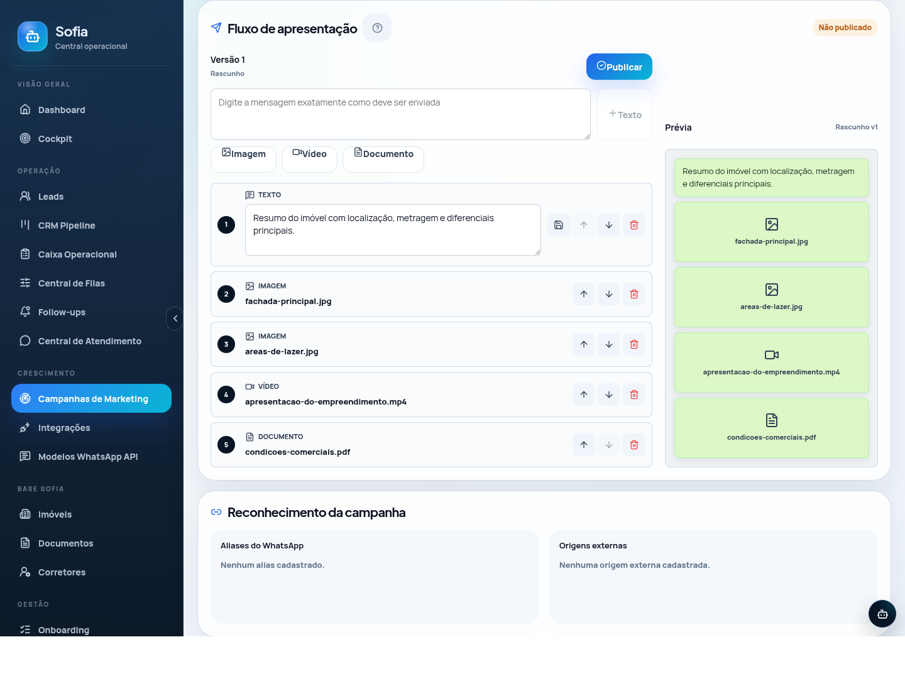Click the 'Aliases do WhatsApp' heading

coord(262,546)
